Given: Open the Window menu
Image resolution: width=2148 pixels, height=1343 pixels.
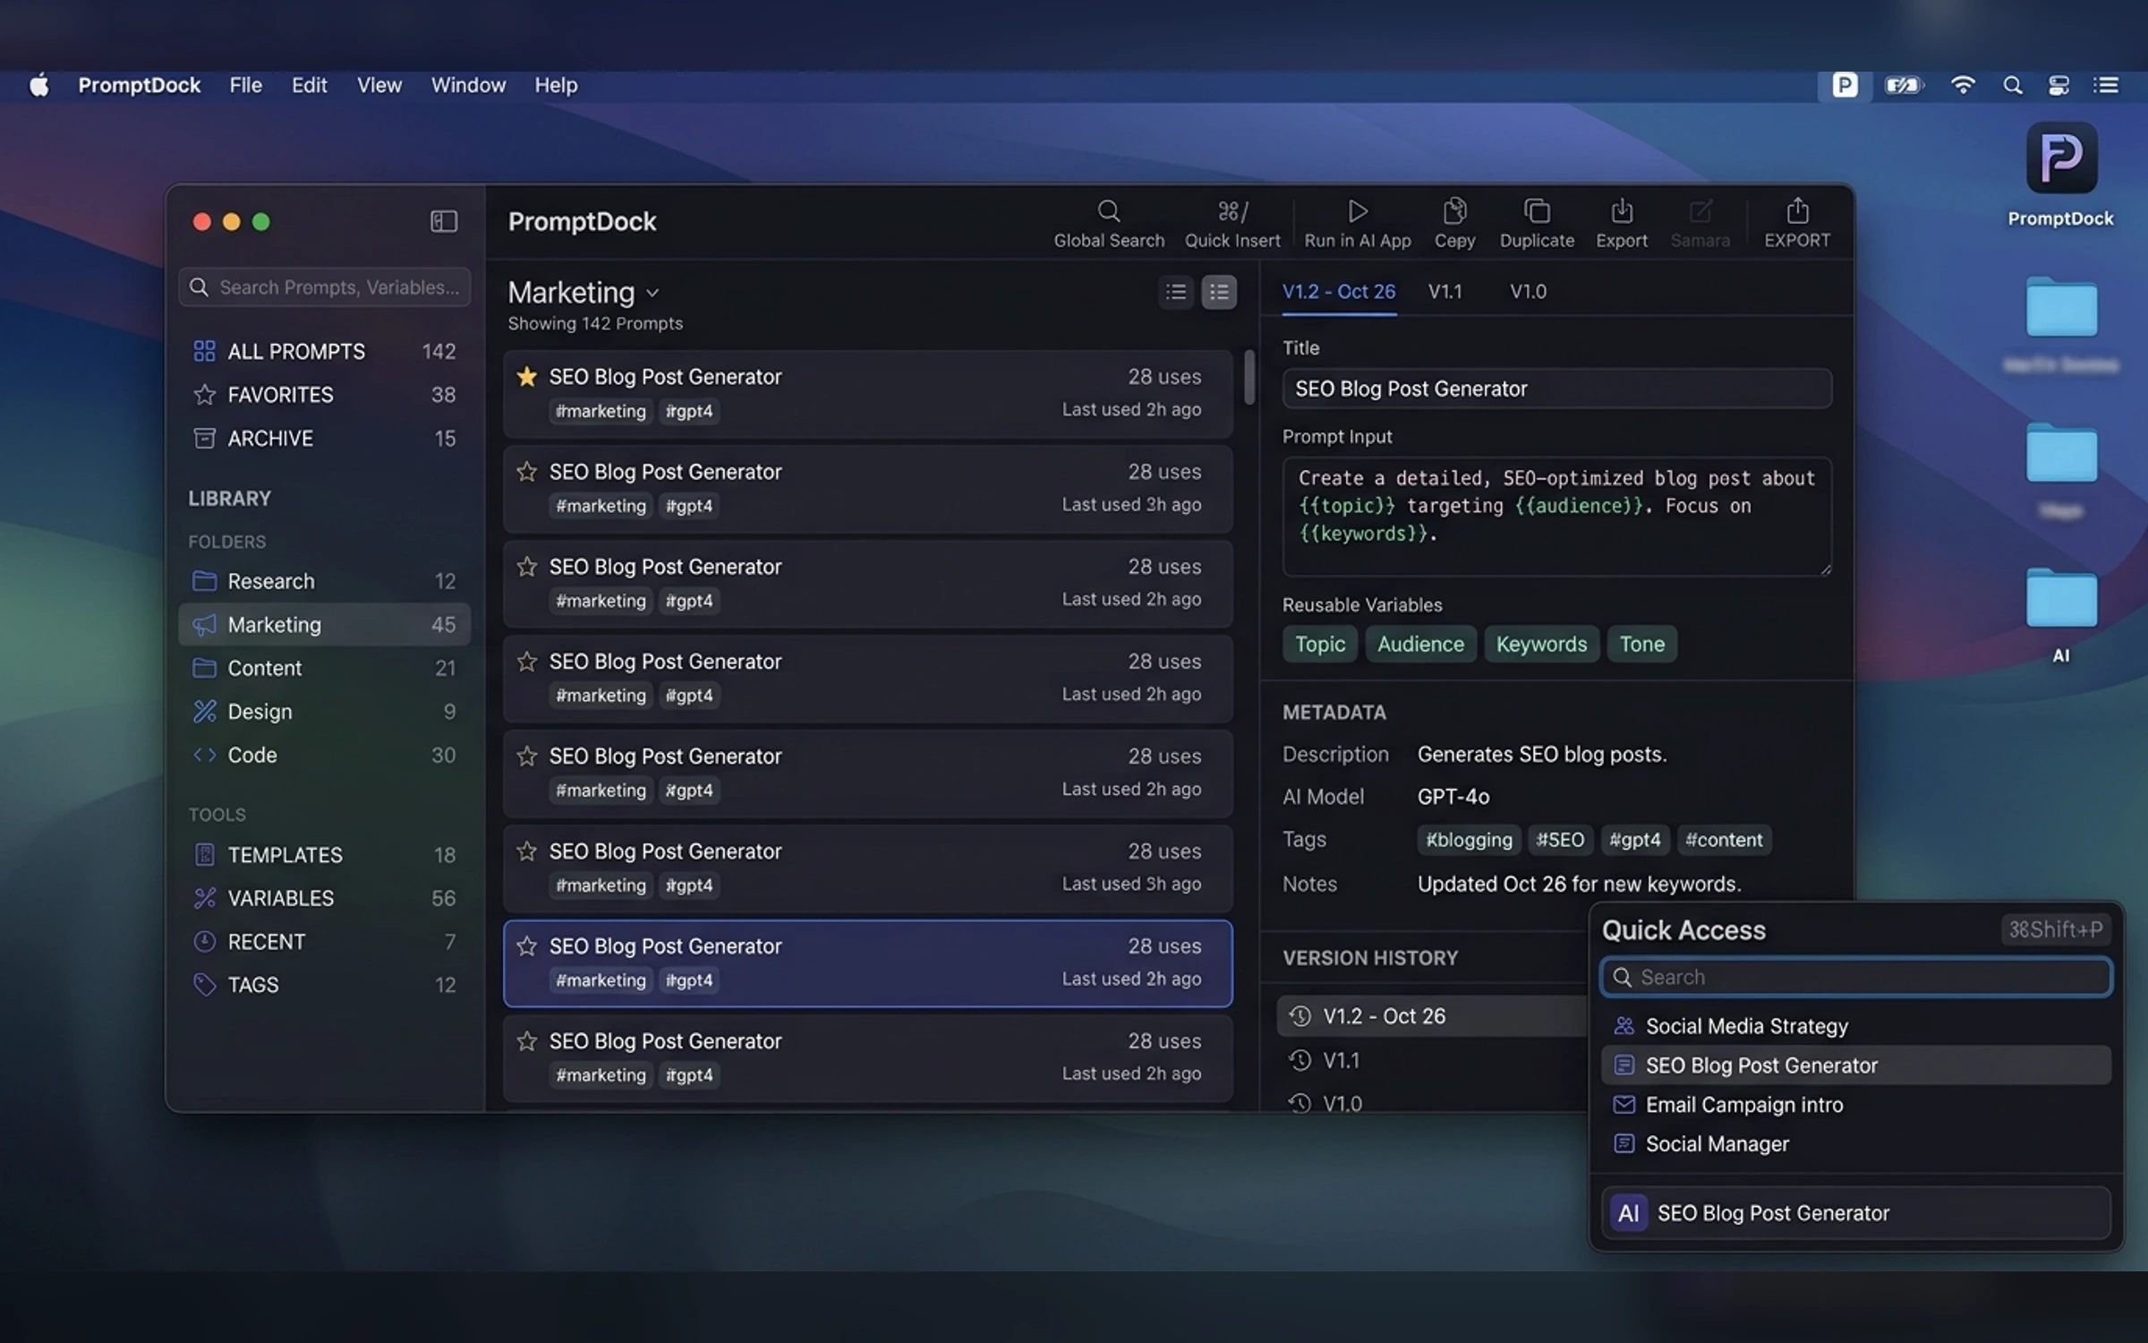Looking at the screenshot, I should [x=468, y=85].
